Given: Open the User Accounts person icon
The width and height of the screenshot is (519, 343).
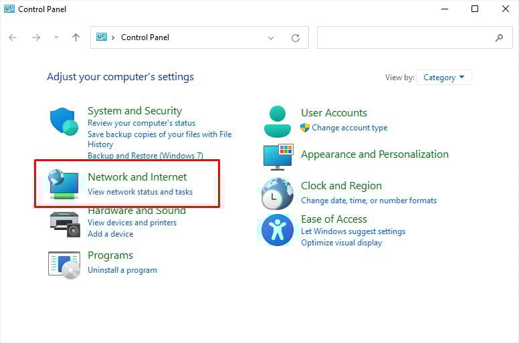Looking at the screenshot, I should pyautogui.click(x=278, y=122).
